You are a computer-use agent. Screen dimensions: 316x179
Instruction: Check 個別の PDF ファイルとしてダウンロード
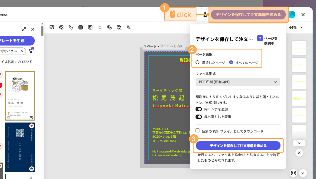click(197, 131)
